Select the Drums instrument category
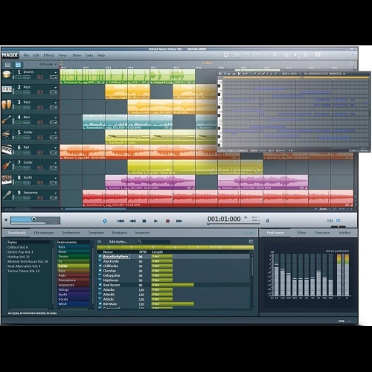Viewport: 372px width, 372px height. click(74, 257)
